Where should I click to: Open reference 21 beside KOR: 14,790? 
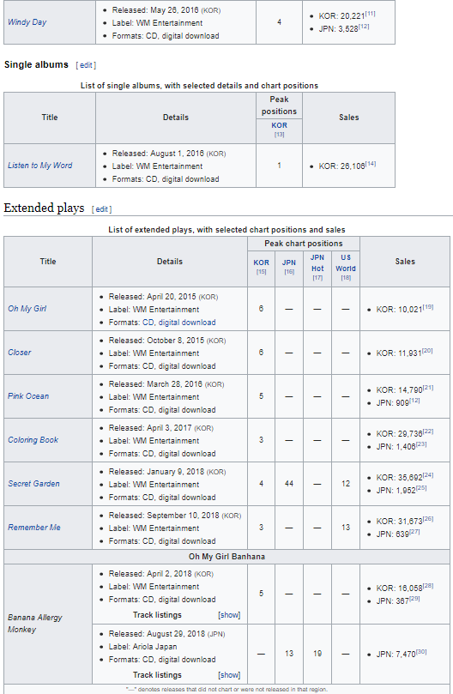coord(428,388)
